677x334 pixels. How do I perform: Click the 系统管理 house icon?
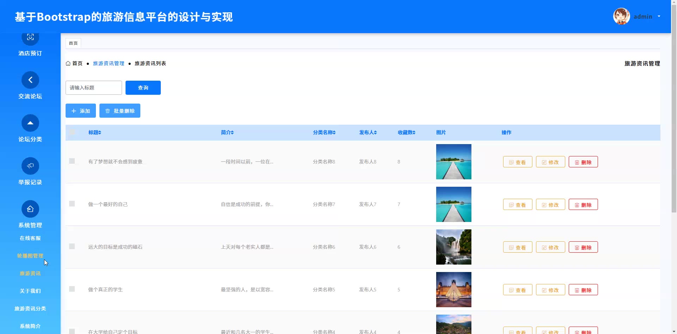[x=30, y=209]
